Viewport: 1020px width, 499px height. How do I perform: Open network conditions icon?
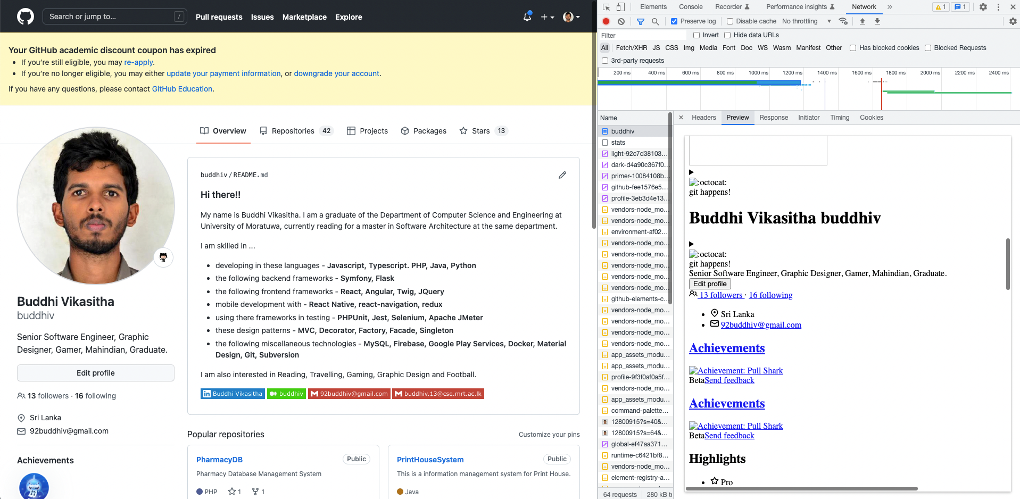click(843, 21)
